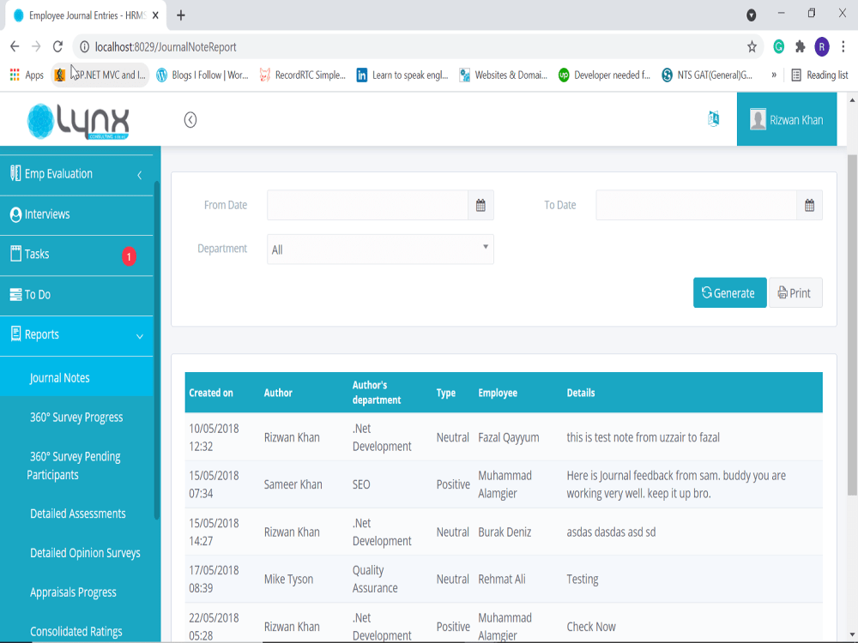Open the Grammarly extension icon

[x=778, y=46]
